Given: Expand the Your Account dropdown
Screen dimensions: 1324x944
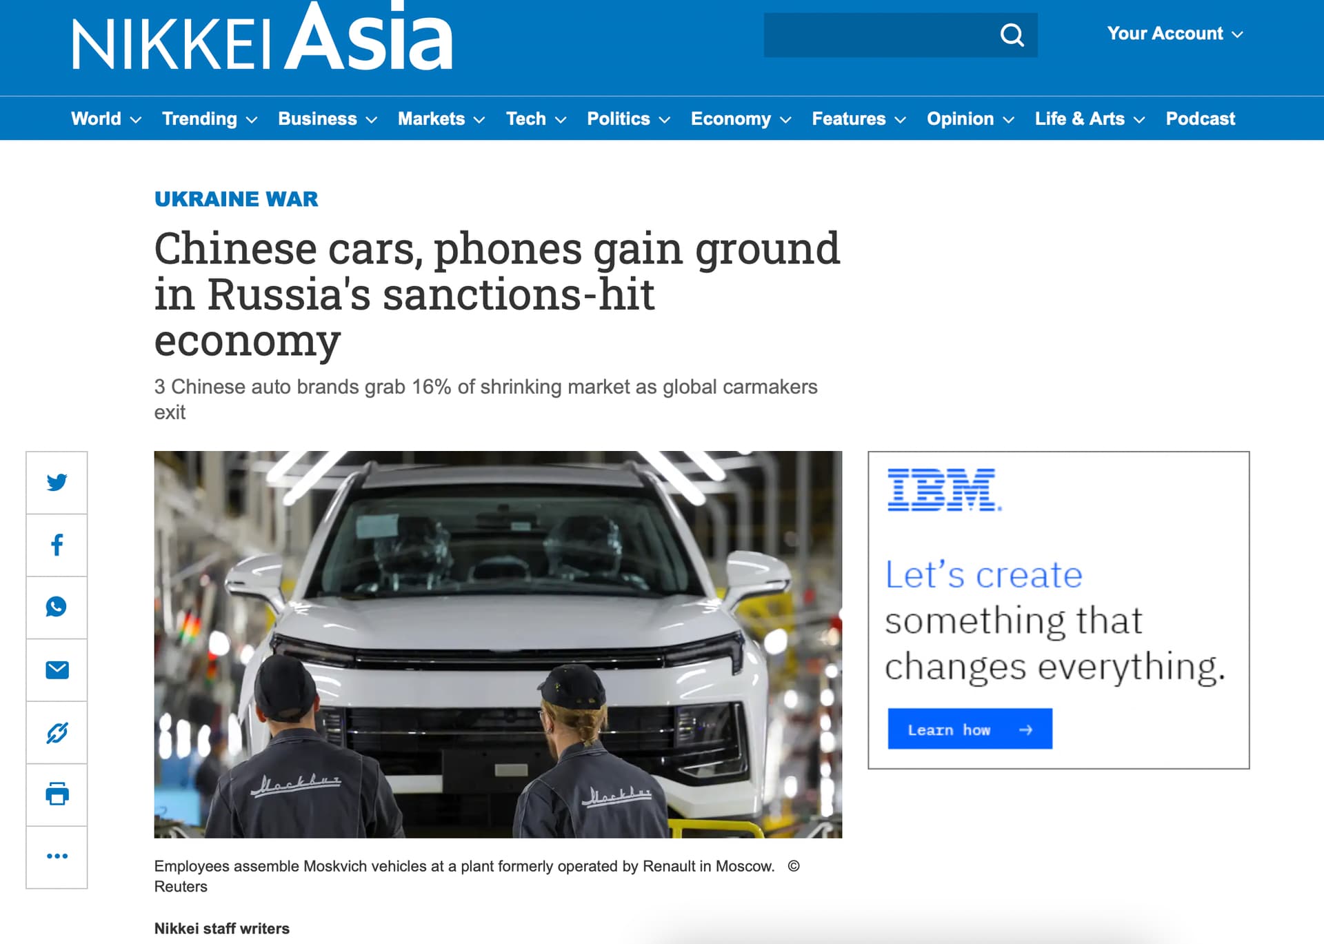Looking at the screenshot, I should pos(1175,34).
